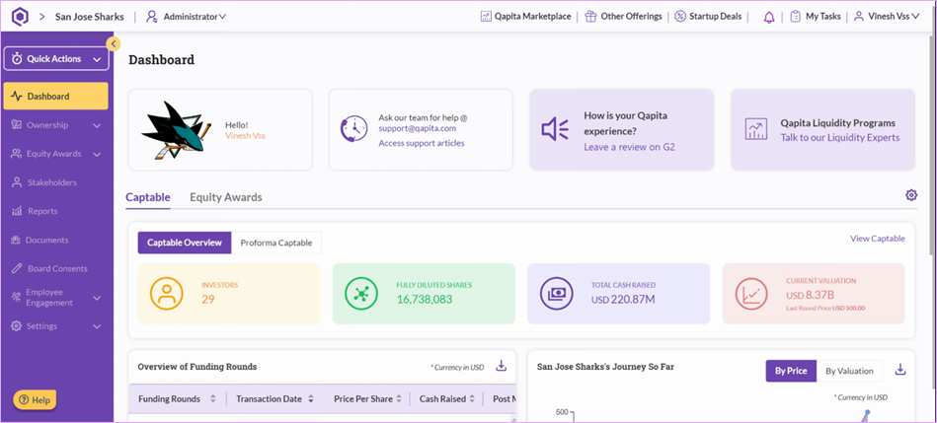Click the Quick Actions stopwatch icon

pos(17,59)
